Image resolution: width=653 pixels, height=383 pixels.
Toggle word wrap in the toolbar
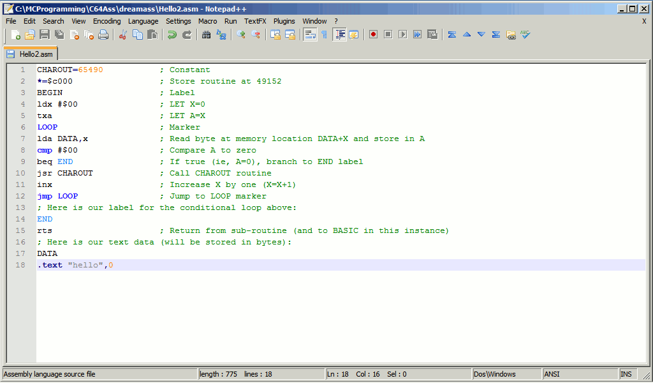point(310,34)
